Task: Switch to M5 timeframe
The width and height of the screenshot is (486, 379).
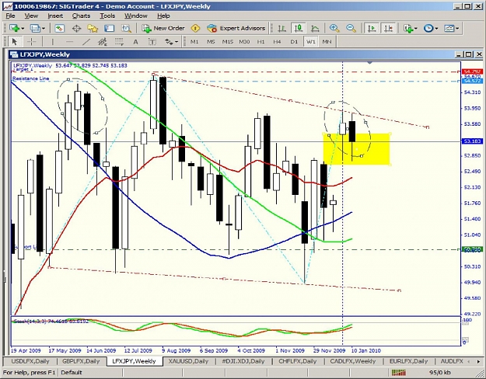Action: coord(211,41)
